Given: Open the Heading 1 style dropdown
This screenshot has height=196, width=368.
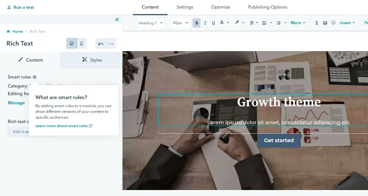Looking at the screenshot, I should [151, 23].
